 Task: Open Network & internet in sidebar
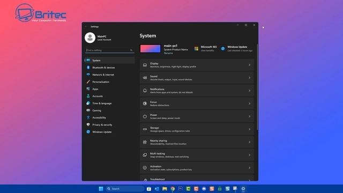[x=109, y=75]
